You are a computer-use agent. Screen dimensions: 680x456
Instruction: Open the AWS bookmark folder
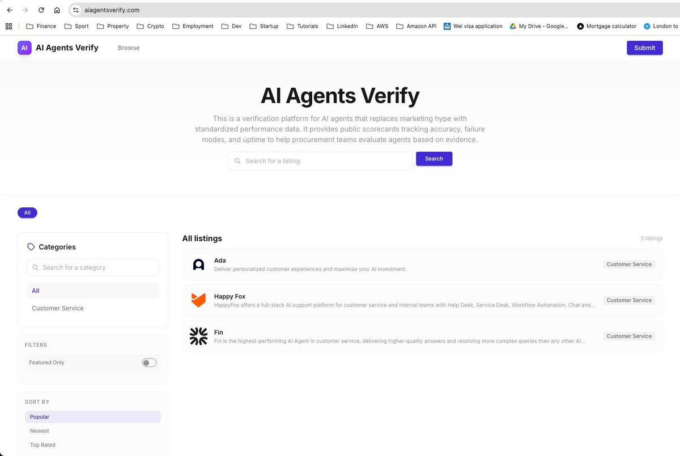[x=377, y=26]
